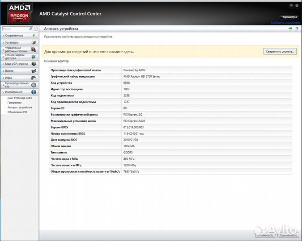Click memory clock 1200 МГц value
This screenshot has height=241, width=302.
[130, 165]
